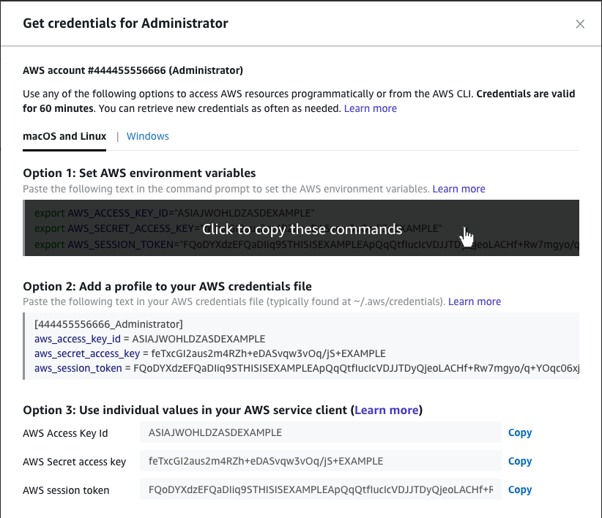
Task: Copy the AWS Secret access key value
Action: tap(519, 461)
